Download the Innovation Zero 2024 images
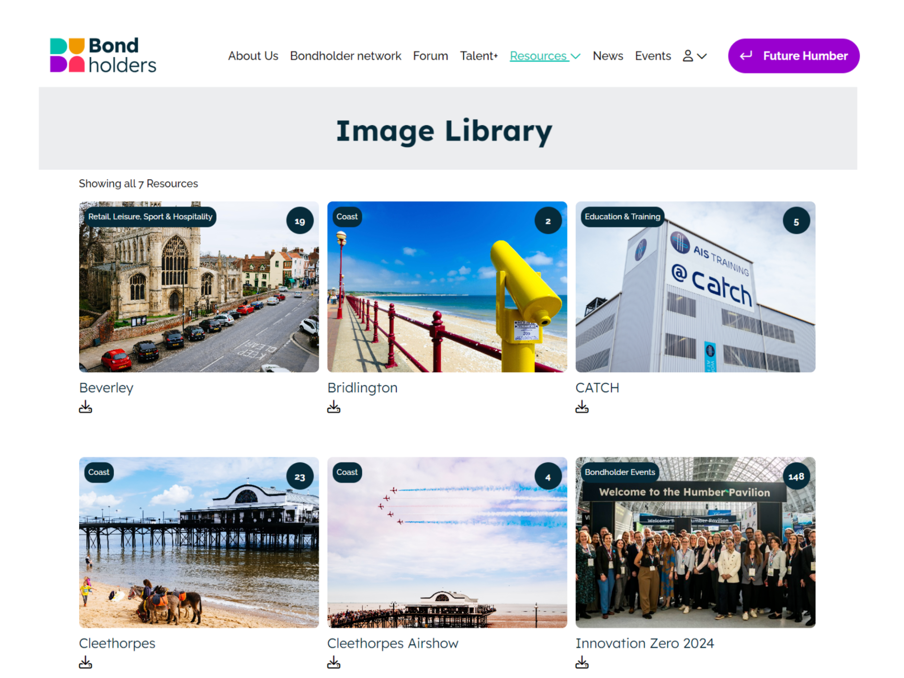 [x=581, y=662]
